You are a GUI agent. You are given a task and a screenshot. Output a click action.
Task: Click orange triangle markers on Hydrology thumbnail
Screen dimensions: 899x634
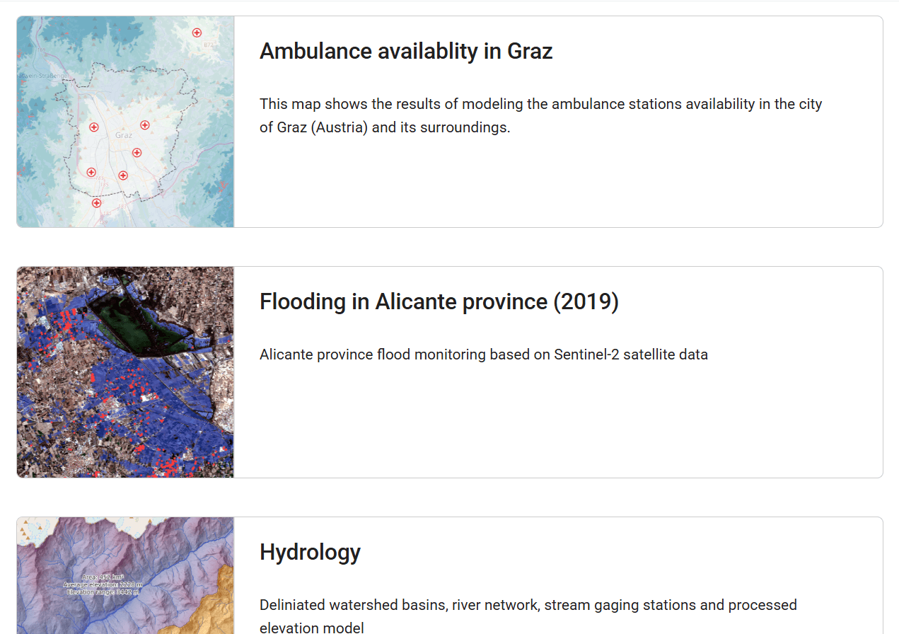coord(26,530)
